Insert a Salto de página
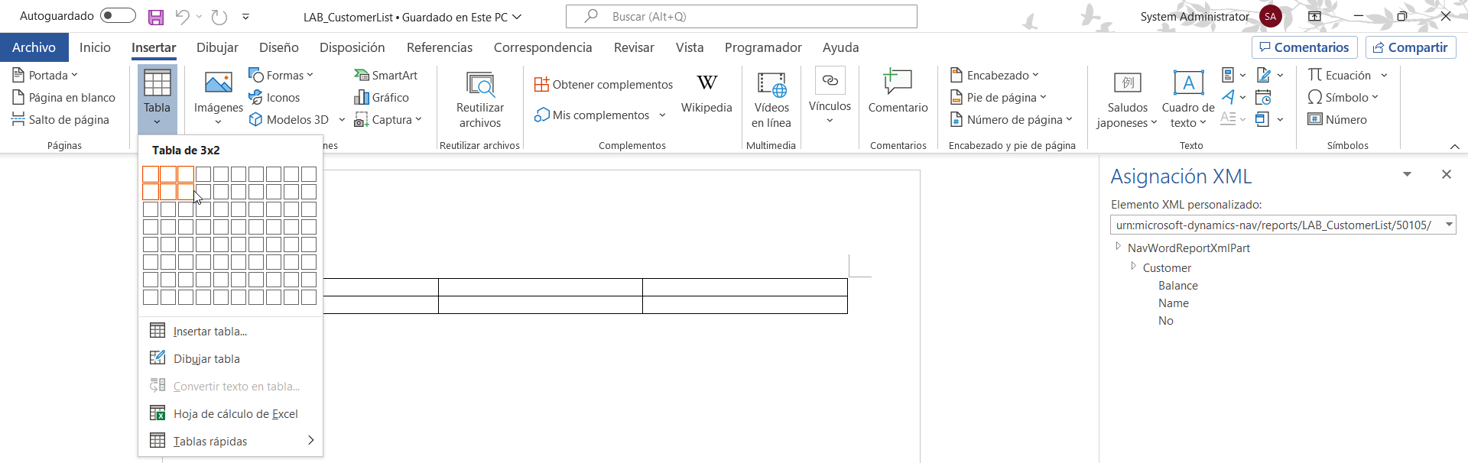The width and height of the screenshot is (1468, 463). click(x=60, y=119)
